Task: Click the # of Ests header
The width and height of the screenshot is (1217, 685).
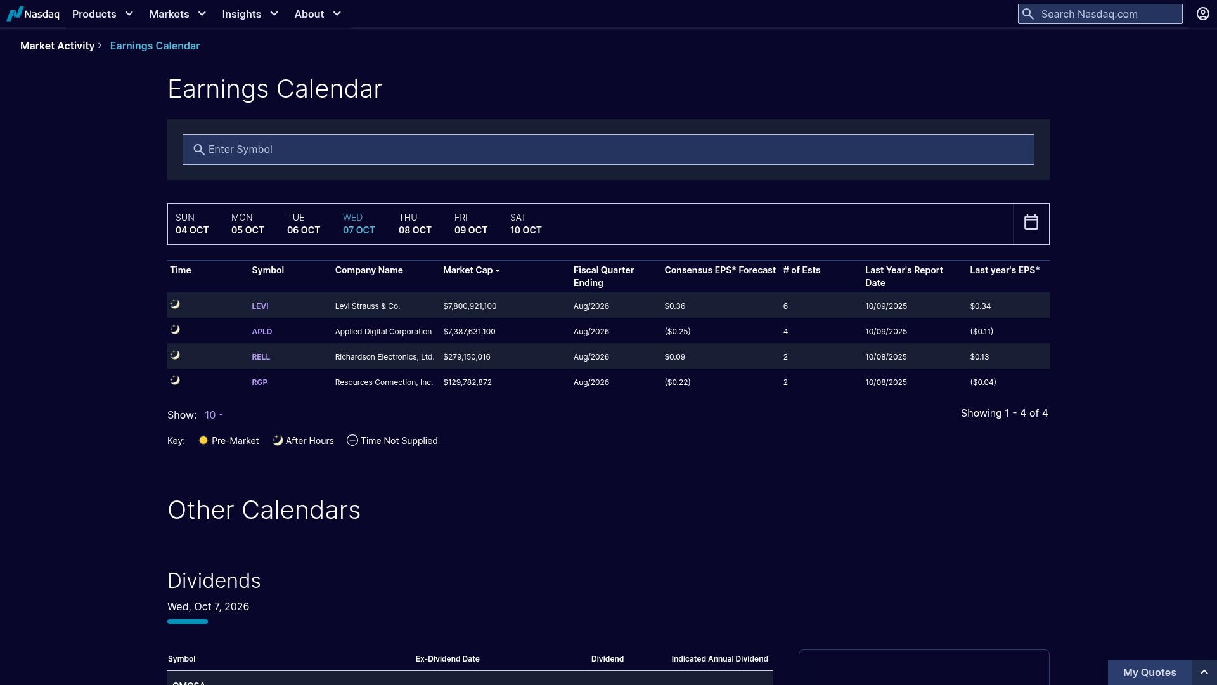Action: tap(801, 270)
